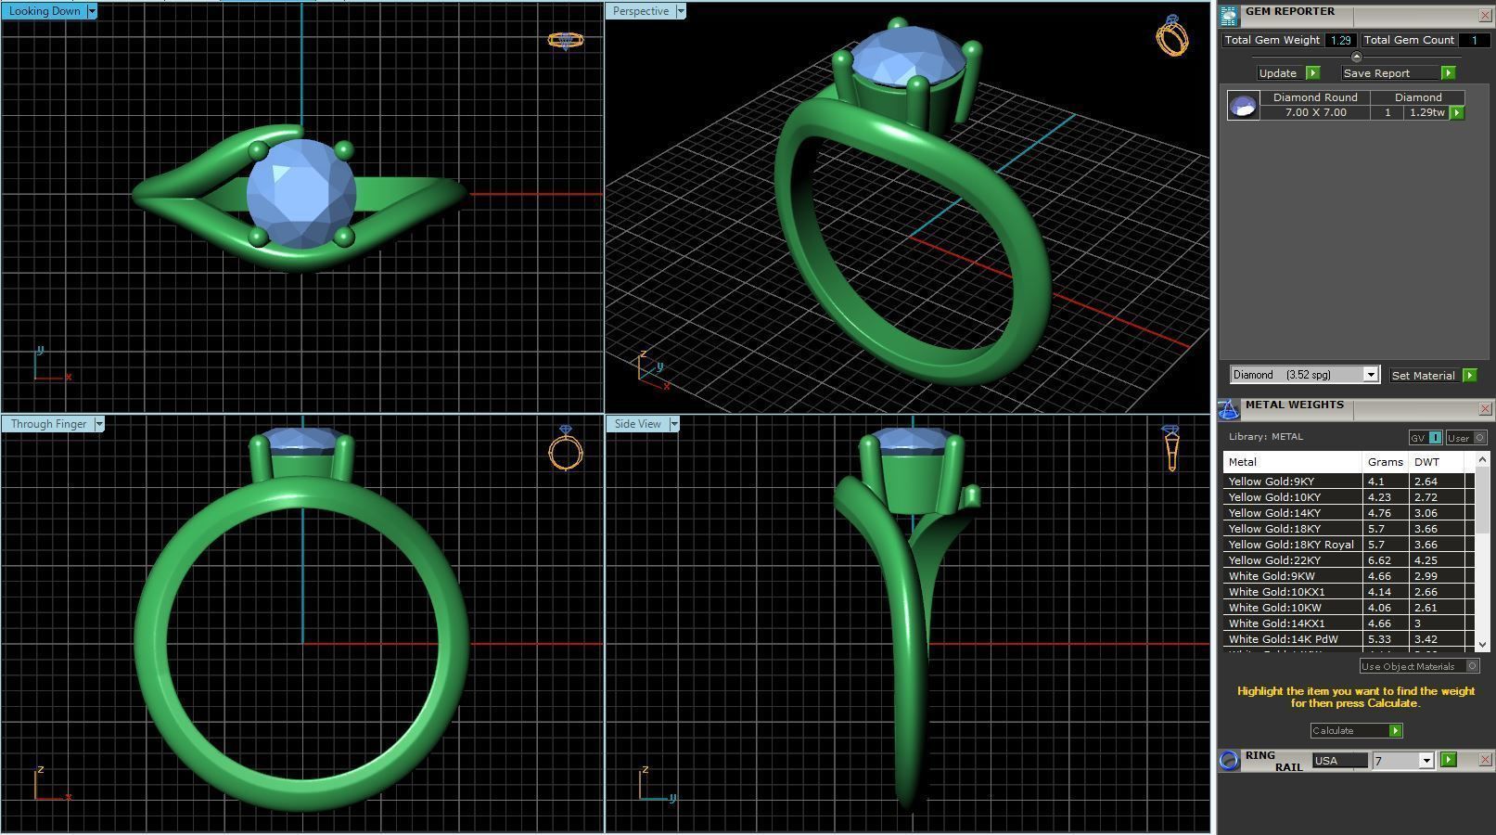The image size is (1496, 835).
Task: Close the Gem Reporter panel
Action: coord(1485,16)
